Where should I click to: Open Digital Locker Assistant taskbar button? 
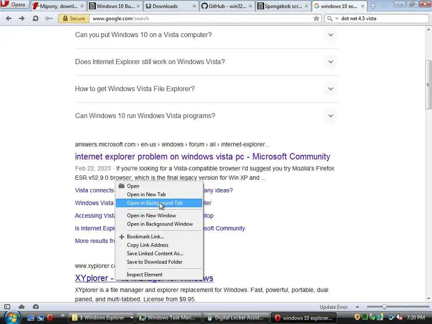(x=236, y=318)
